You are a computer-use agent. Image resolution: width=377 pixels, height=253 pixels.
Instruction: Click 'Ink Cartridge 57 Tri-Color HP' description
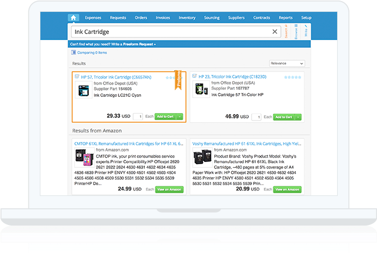238,95
